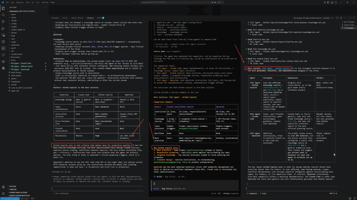
Task: Click forwarded ports status bar item
Action: (x=33, y=198)
